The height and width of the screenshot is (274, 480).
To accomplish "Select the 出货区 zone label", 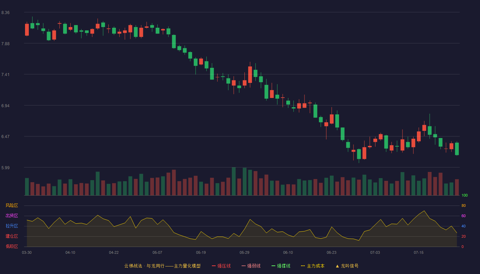I will click(x=12, y=216).
